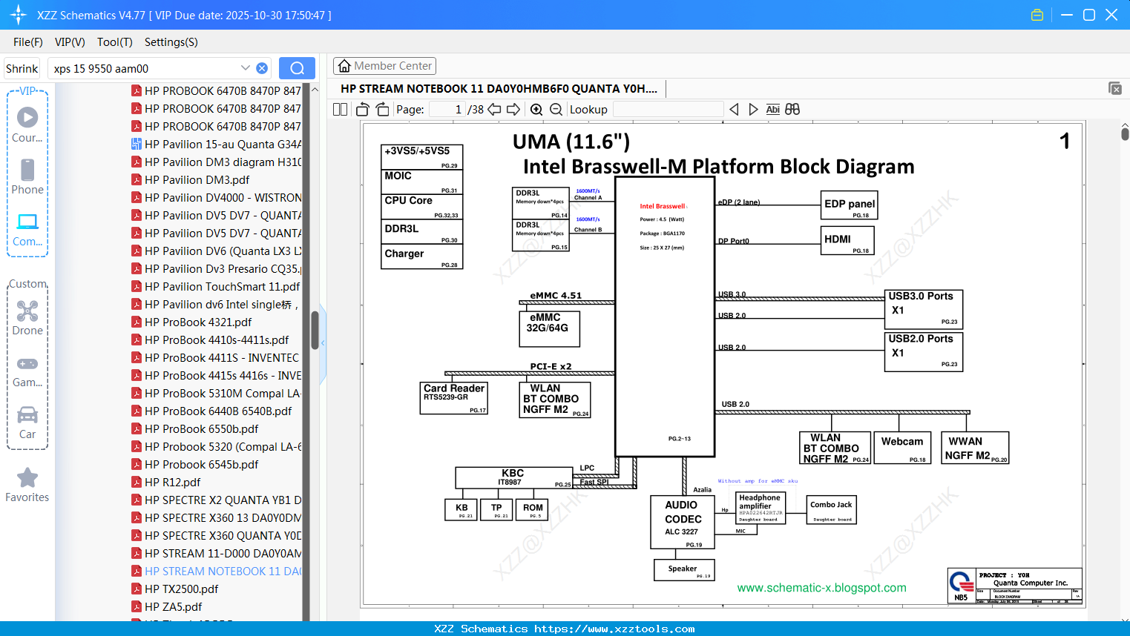Clear the search box text
The image size is (1130, 636).
click(262, 68)
